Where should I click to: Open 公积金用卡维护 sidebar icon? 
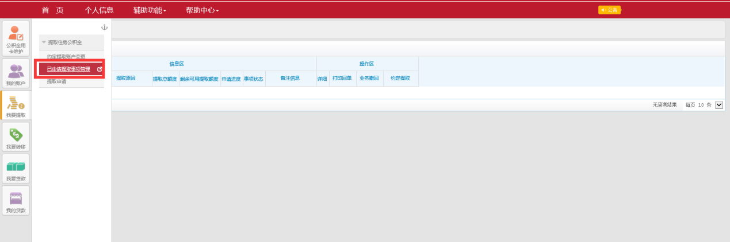pyautogui.click(x=16, y=39)
